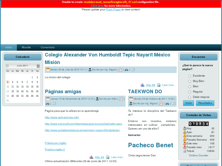Select day 1 in the calendar

(x=32, y=77)
